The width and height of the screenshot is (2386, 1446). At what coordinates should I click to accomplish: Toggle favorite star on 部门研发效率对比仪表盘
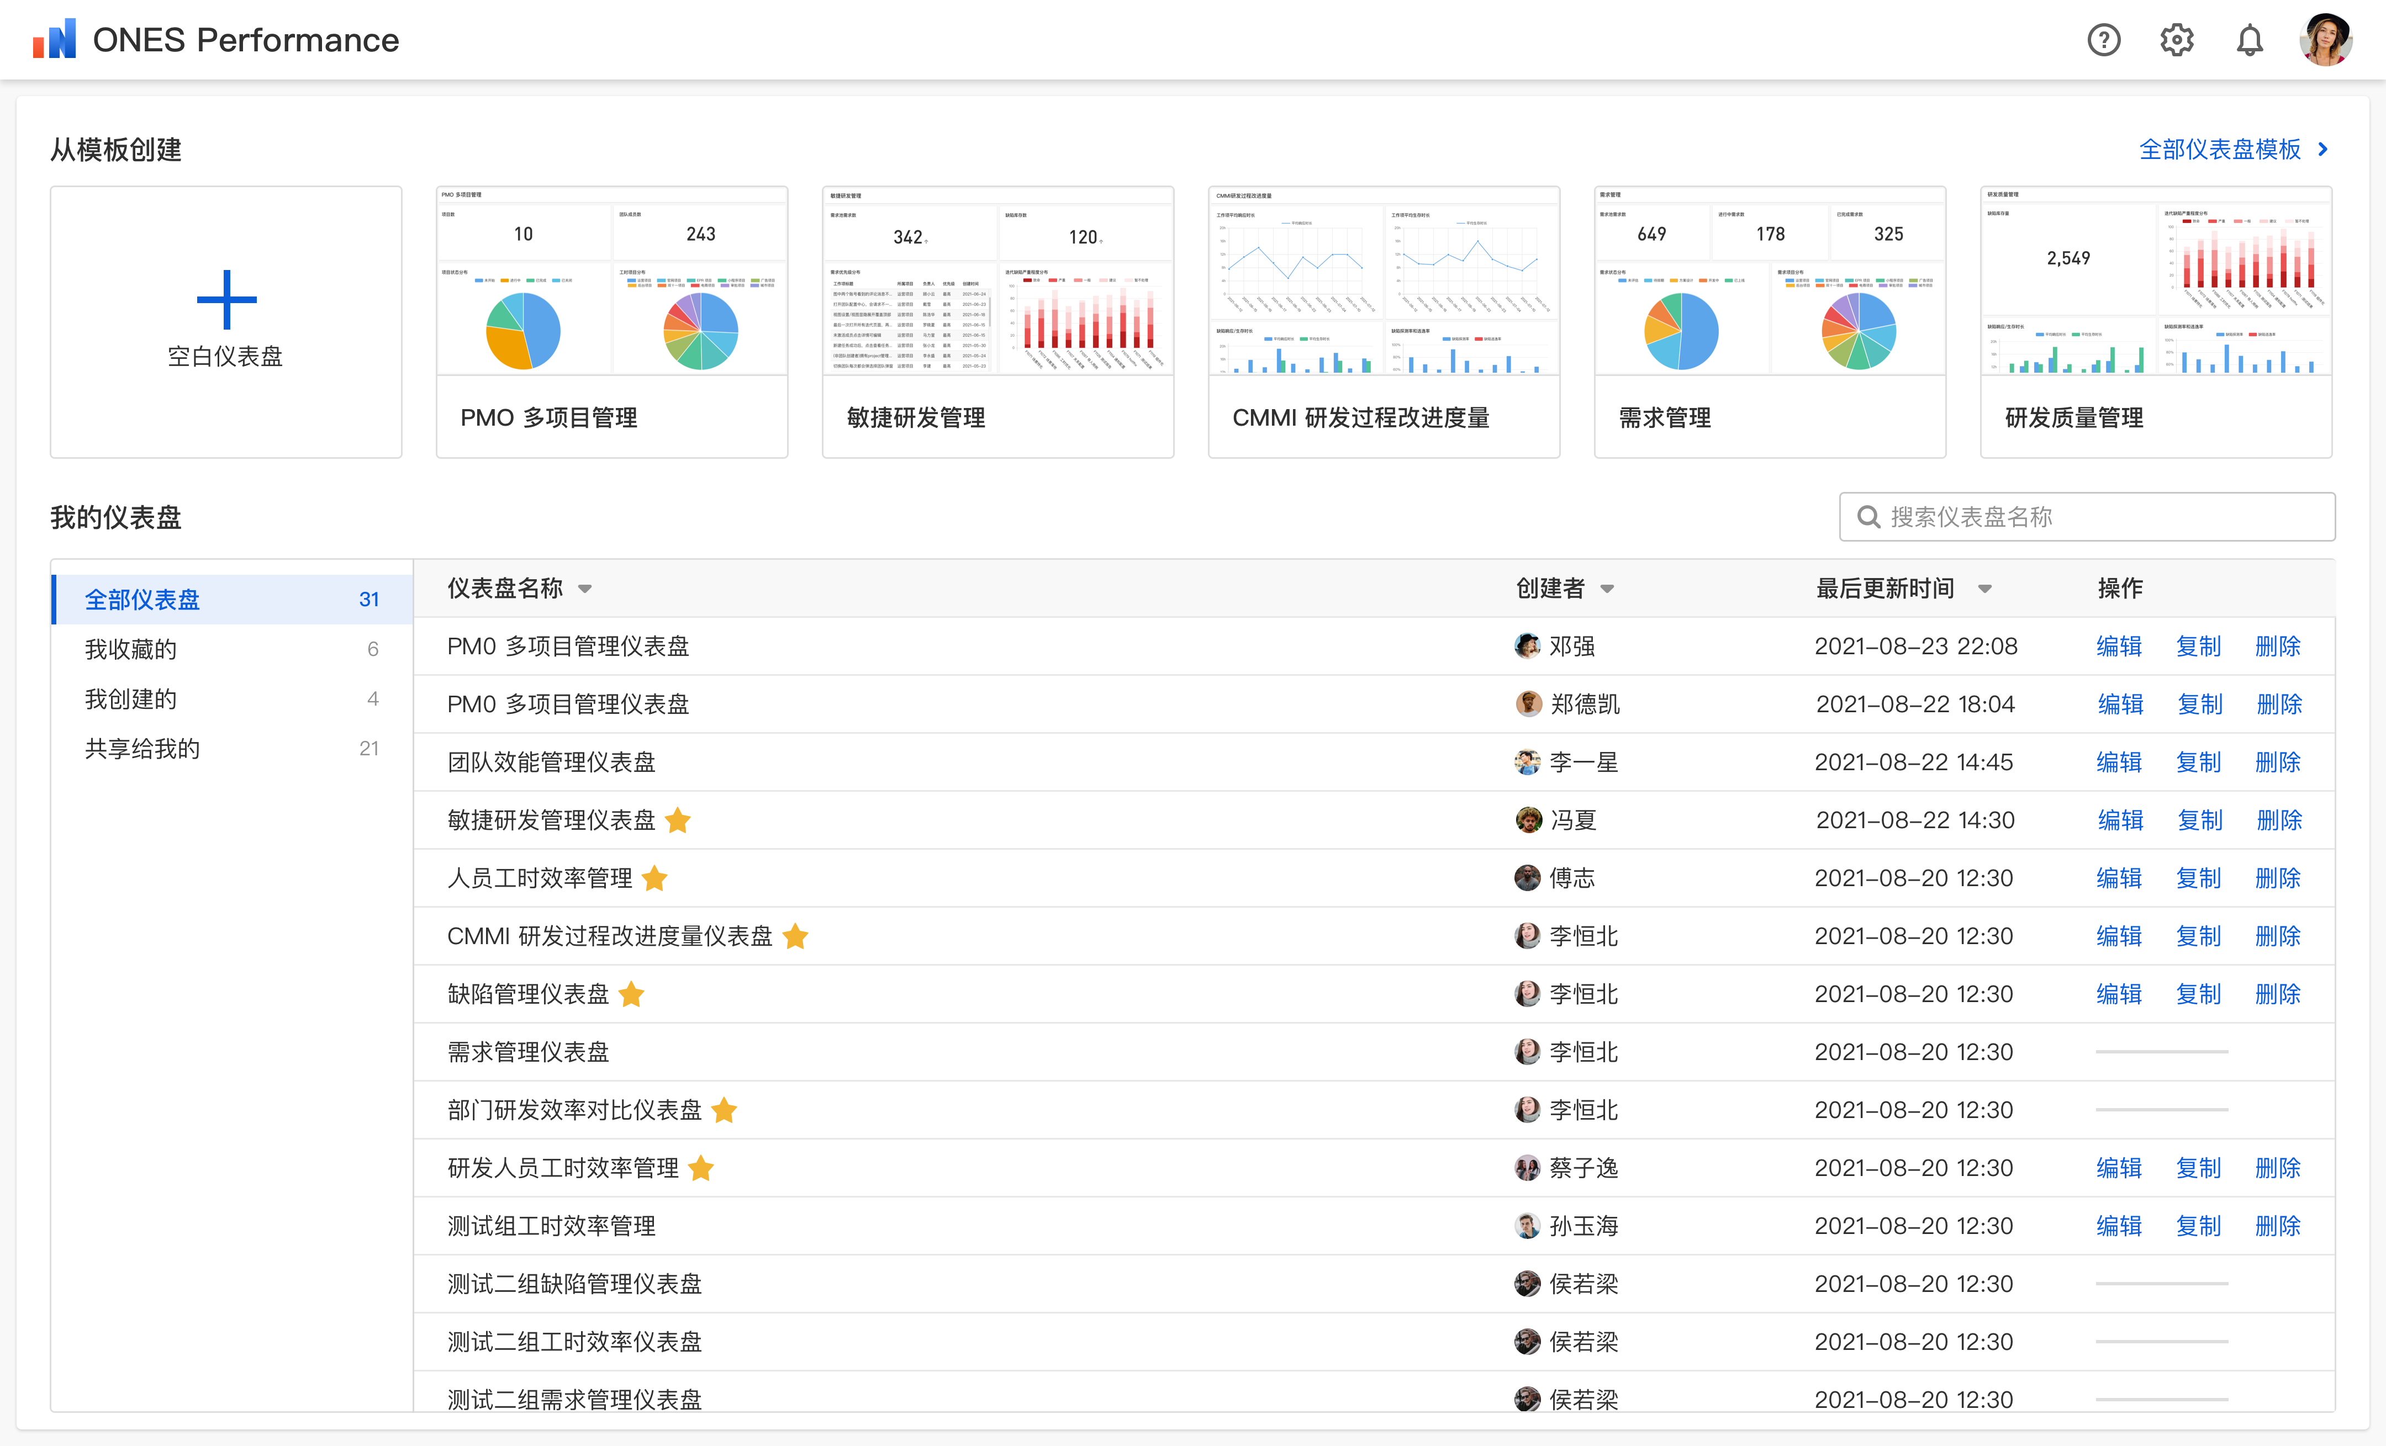724,1110
